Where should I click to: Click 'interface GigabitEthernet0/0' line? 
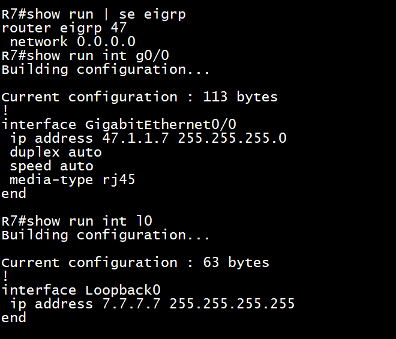(119, 125)
